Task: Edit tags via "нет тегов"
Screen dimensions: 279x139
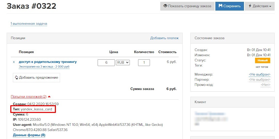Action: point(262,67)
